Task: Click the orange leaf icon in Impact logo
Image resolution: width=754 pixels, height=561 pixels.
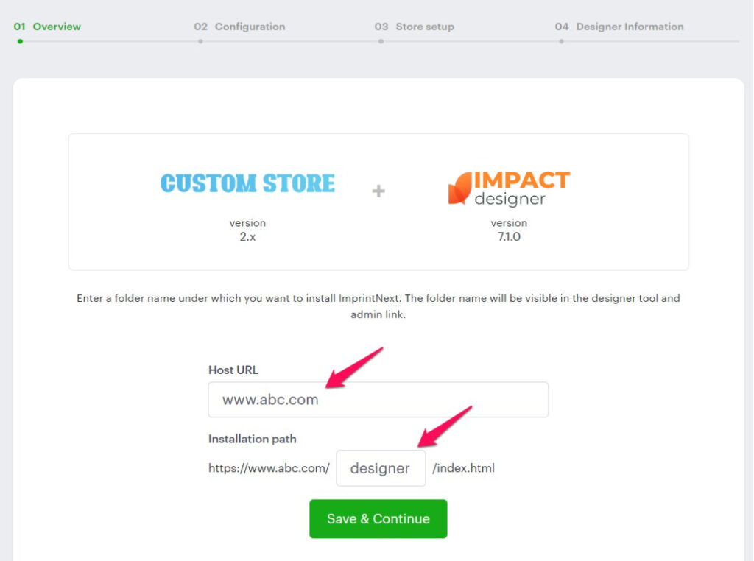Action: (x=459, y=188)
